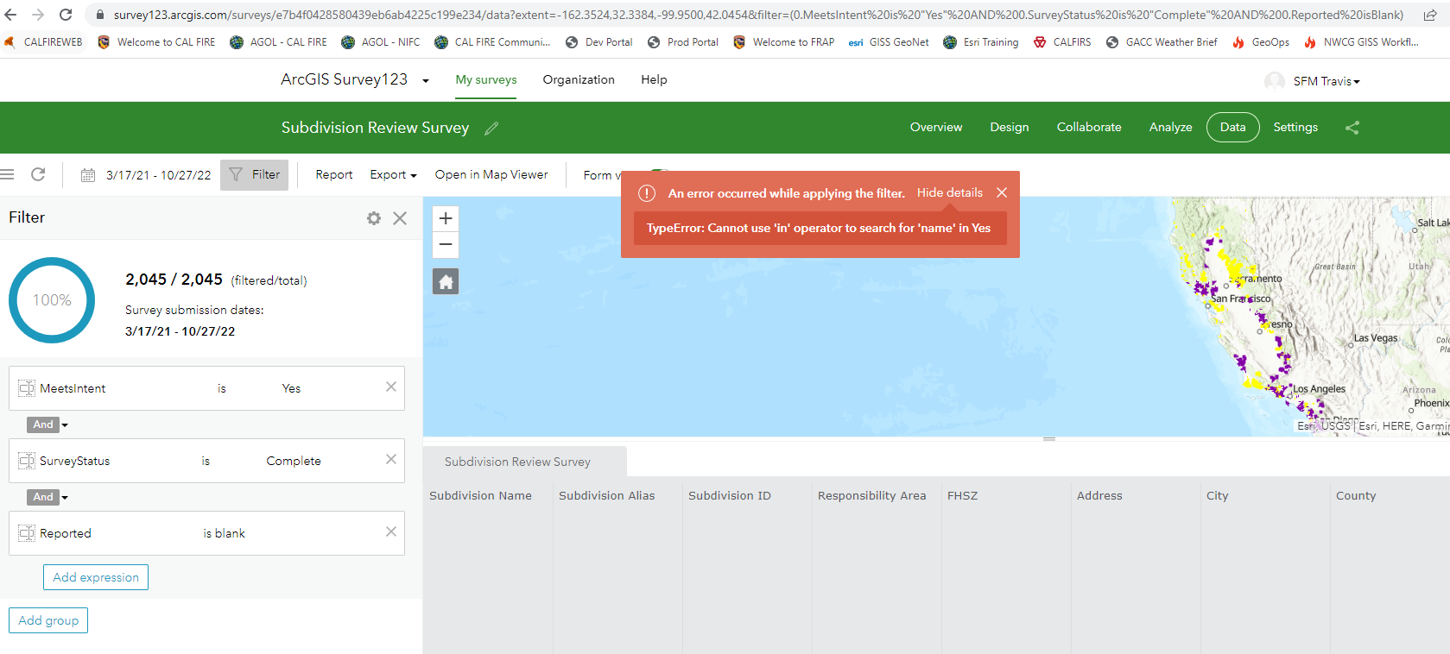Refresh the survey data

pos(38,174)
